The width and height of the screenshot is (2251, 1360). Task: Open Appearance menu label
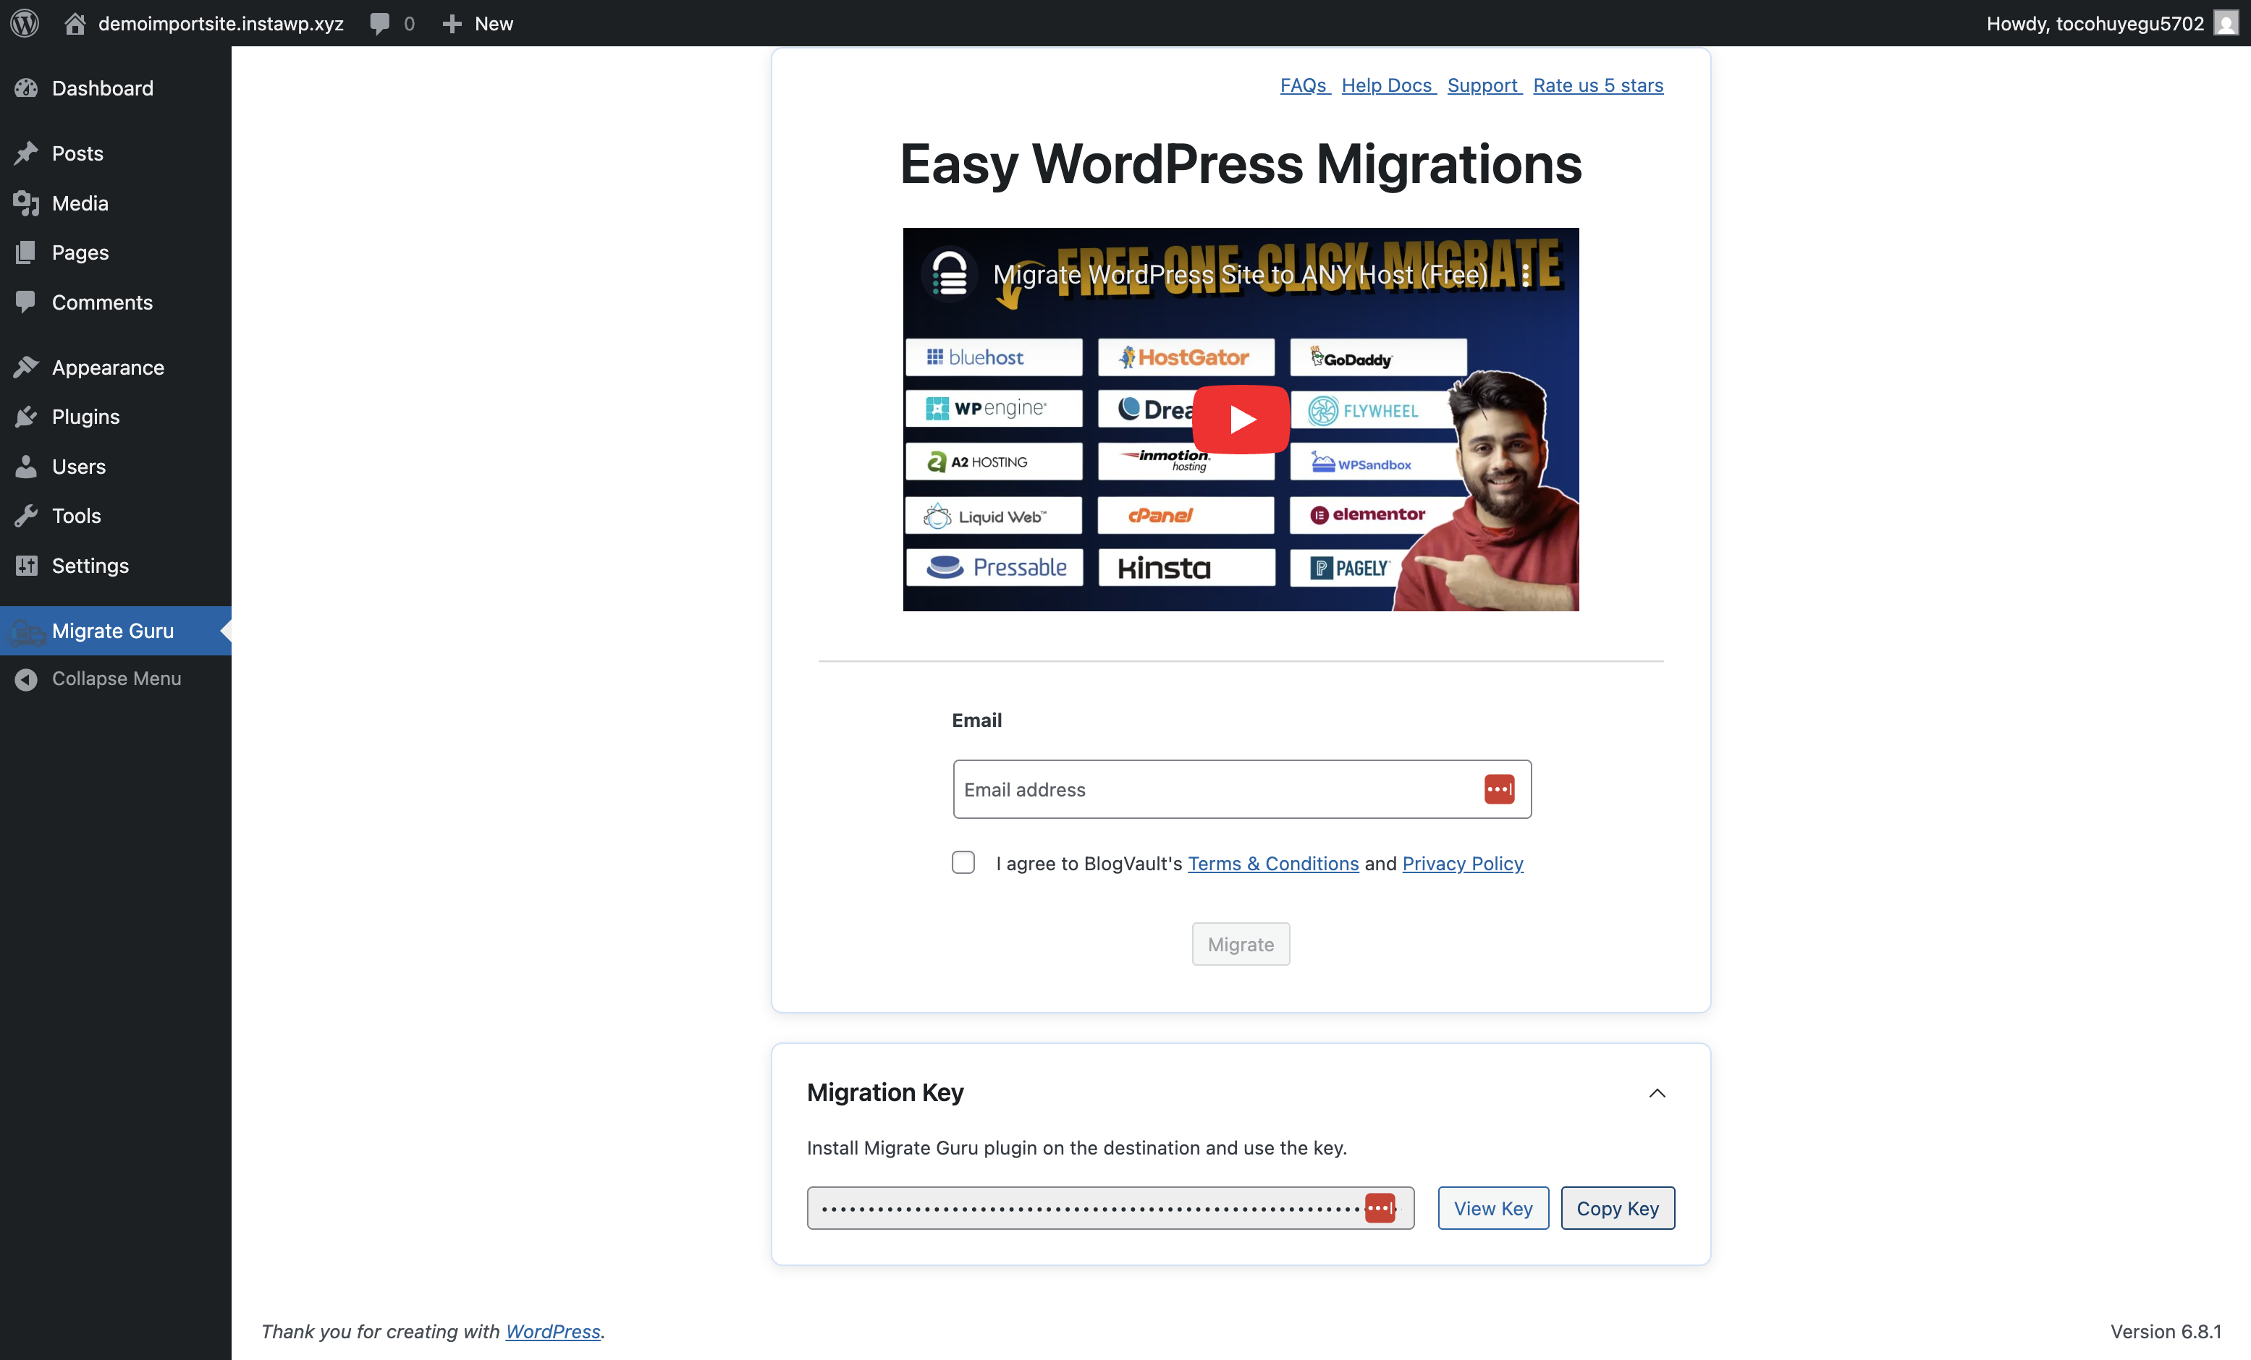pos(108,367)
